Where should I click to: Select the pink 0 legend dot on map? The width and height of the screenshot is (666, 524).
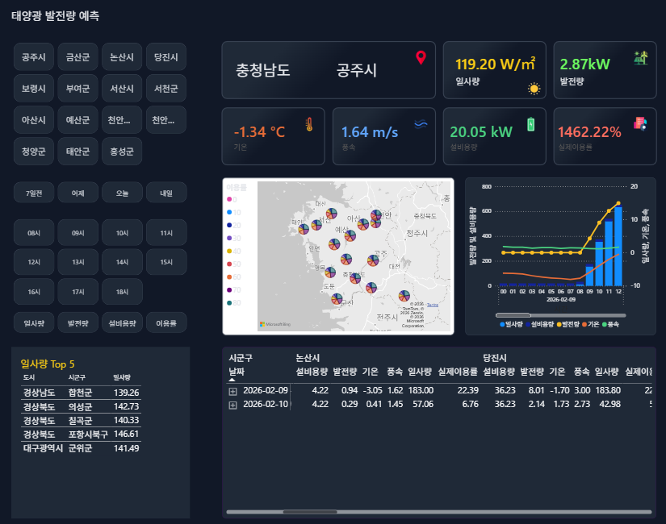[x=229, y=199]
